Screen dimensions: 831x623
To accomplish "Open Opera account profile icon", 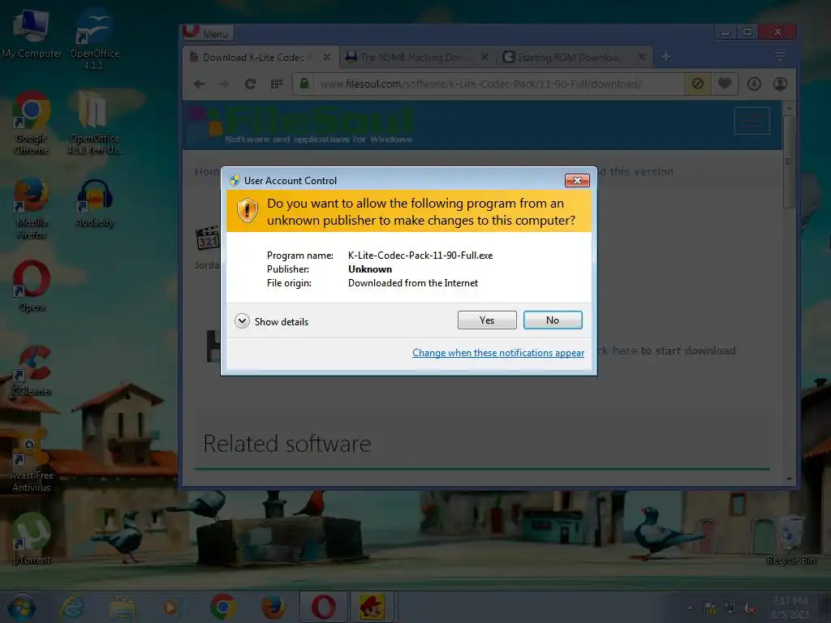I will click(x=780, y=84).
